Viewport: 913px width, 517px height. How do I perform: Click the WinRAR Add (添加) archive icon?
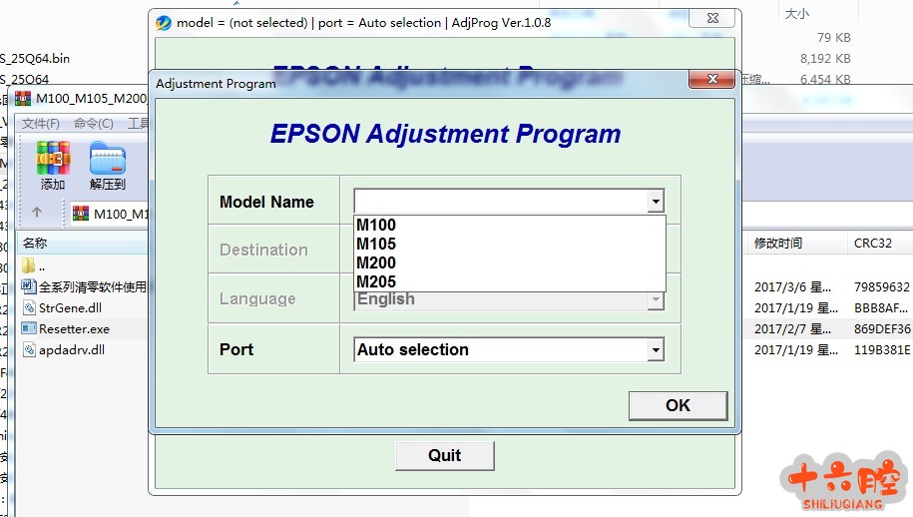point(53,160)
